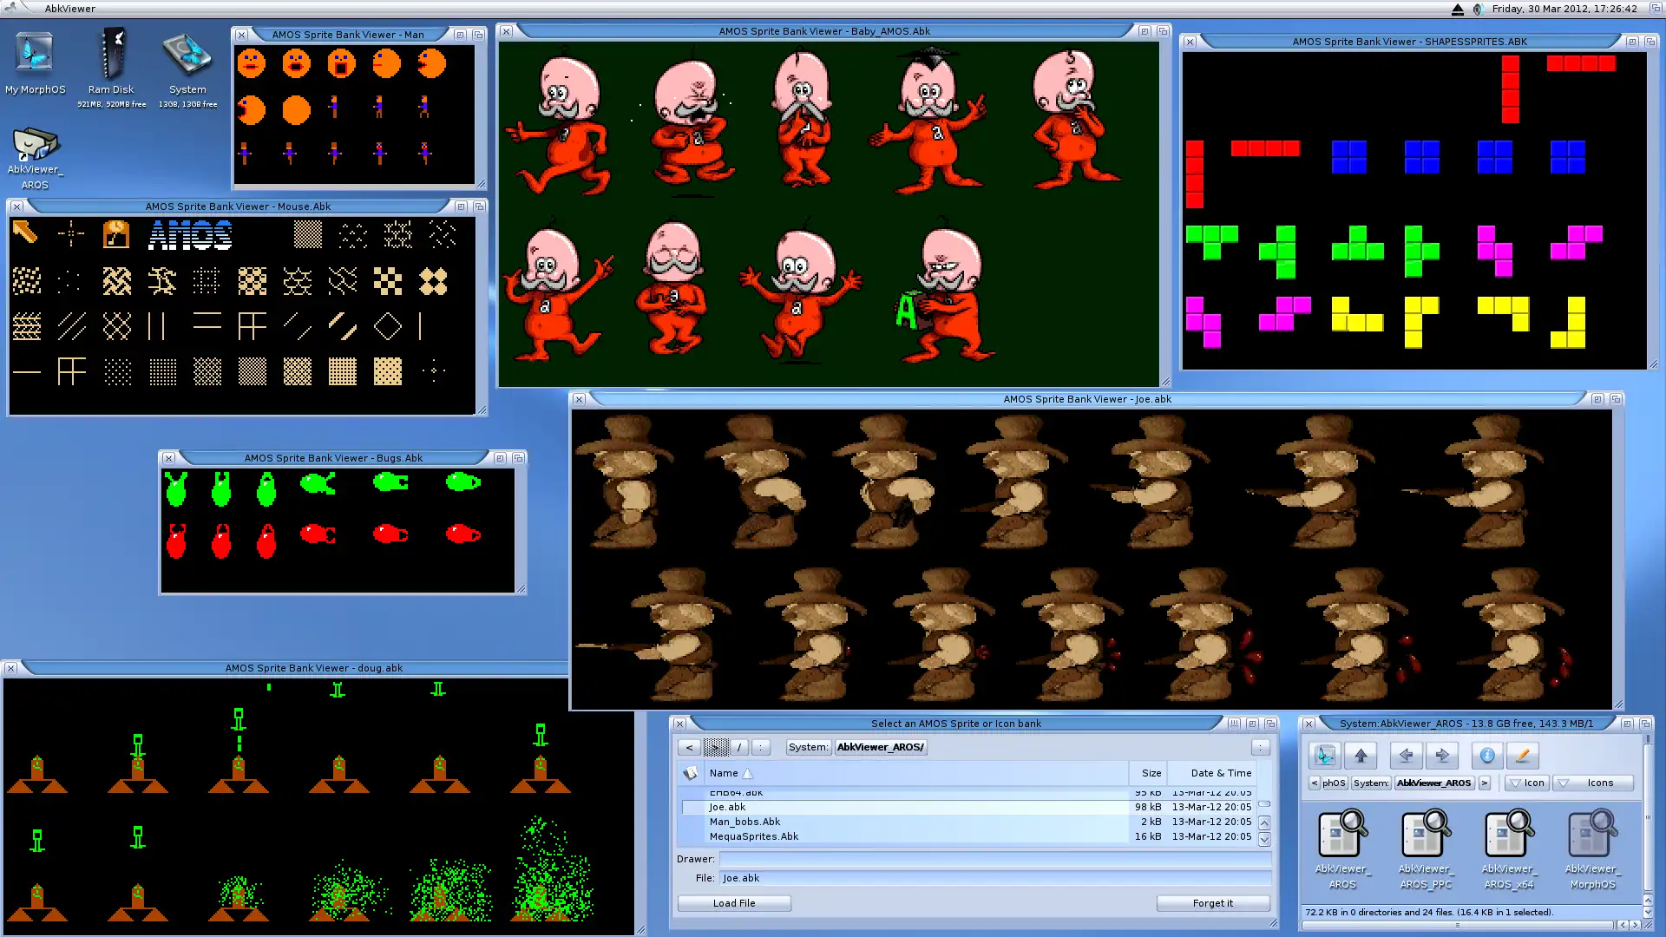Select the AbkViewer_AROS_x64 file icon

[x=1509, y=850]
